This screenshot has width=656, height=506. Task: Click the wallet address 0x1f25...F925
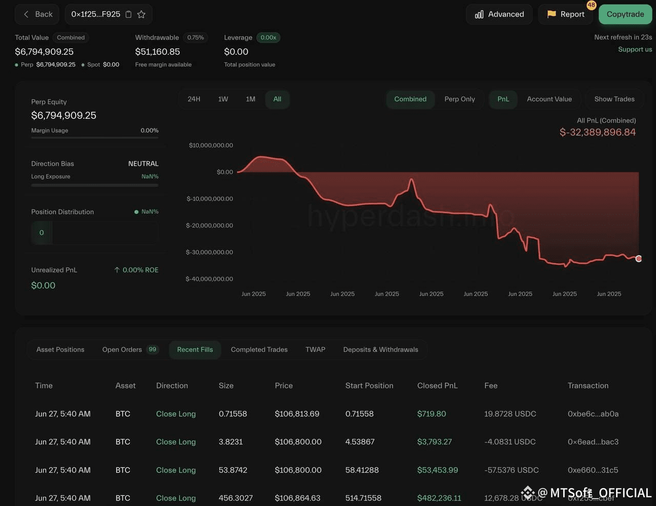pyautogui.click(x=96, y=14)
